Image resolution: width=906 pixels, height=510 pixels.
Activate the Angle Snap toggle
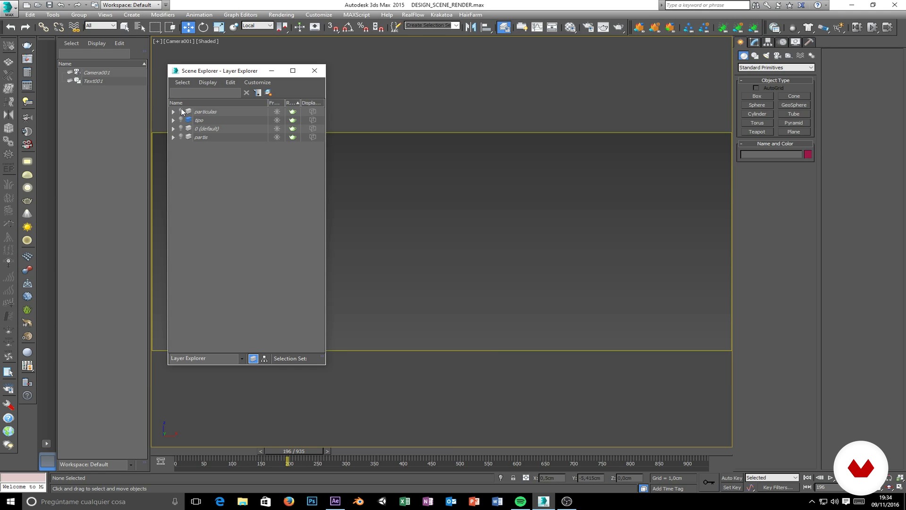[348, 27]
